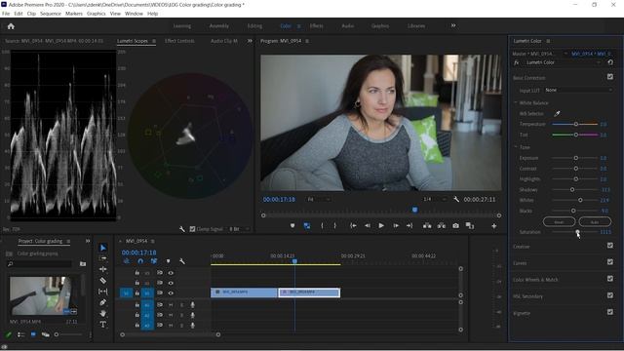Adjust the Temperature slider
The image size is (624, 351).
coord(575,124)
